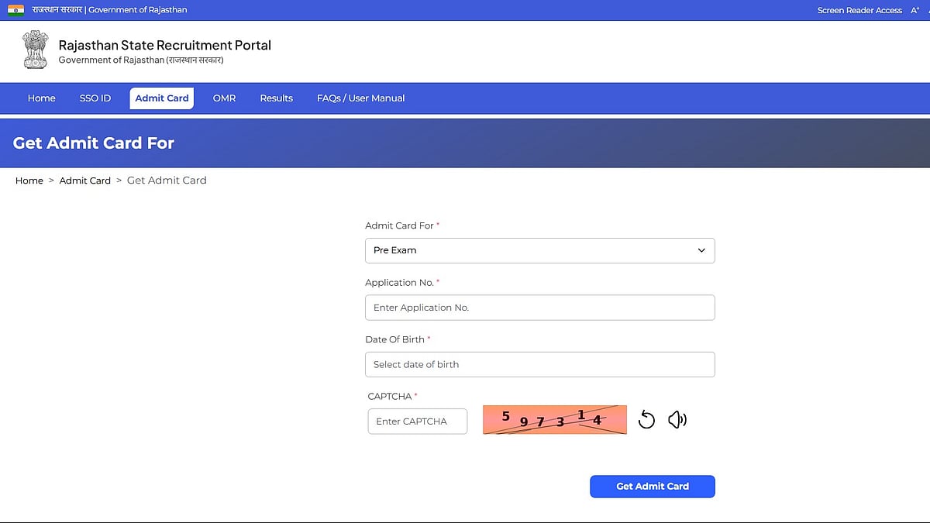This screenshot has width=930, height=523.
Task: Click the Get Admit Card button
Action: [653, 487]
